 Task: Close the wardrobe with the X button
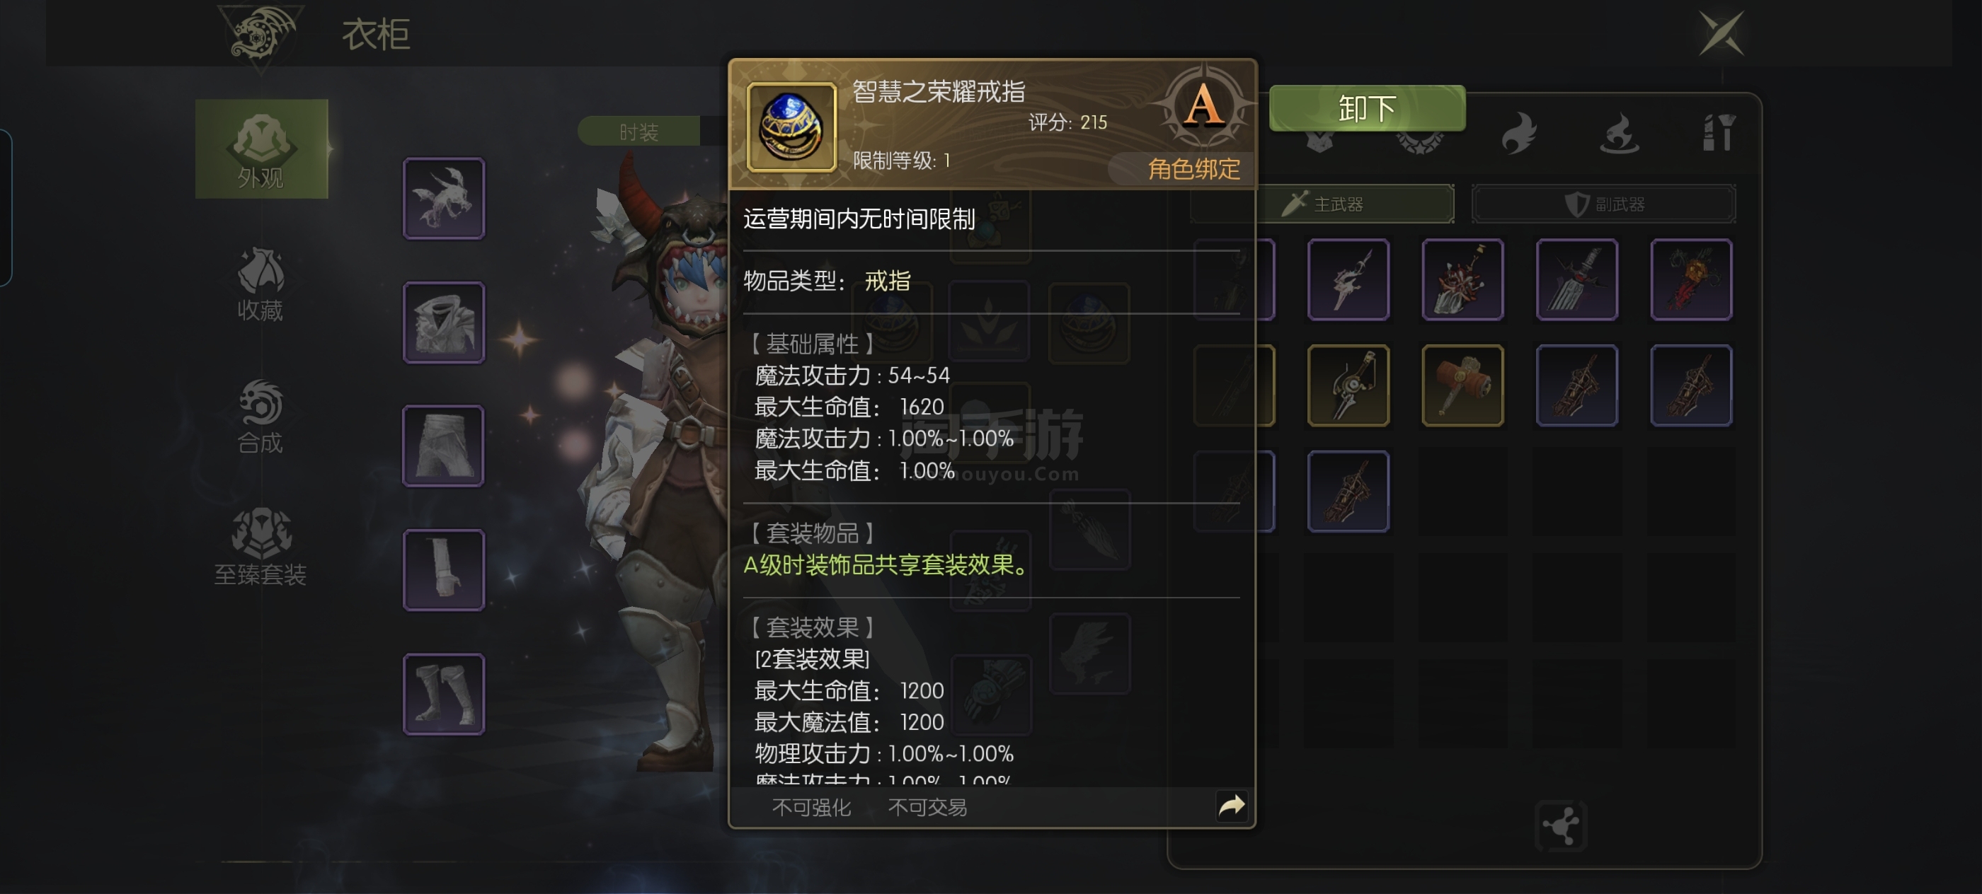pyautogui.click(x=1722, y=33)
